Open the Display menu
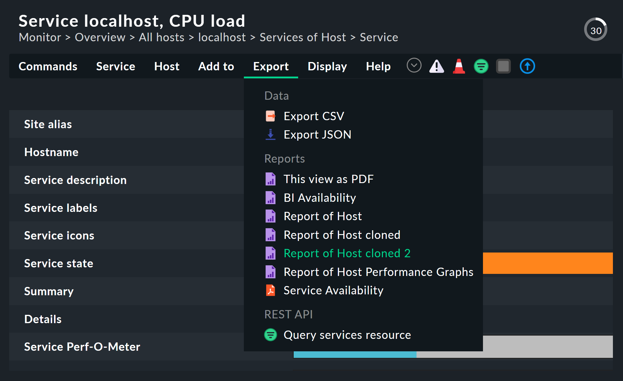 (x=327, y=66)
